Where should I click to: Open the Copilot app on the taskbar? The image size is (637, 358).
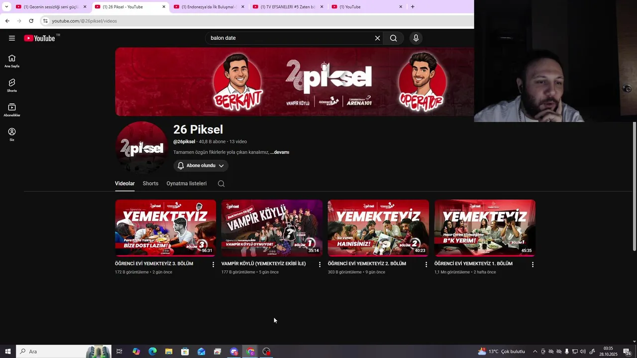coord(136,352)
